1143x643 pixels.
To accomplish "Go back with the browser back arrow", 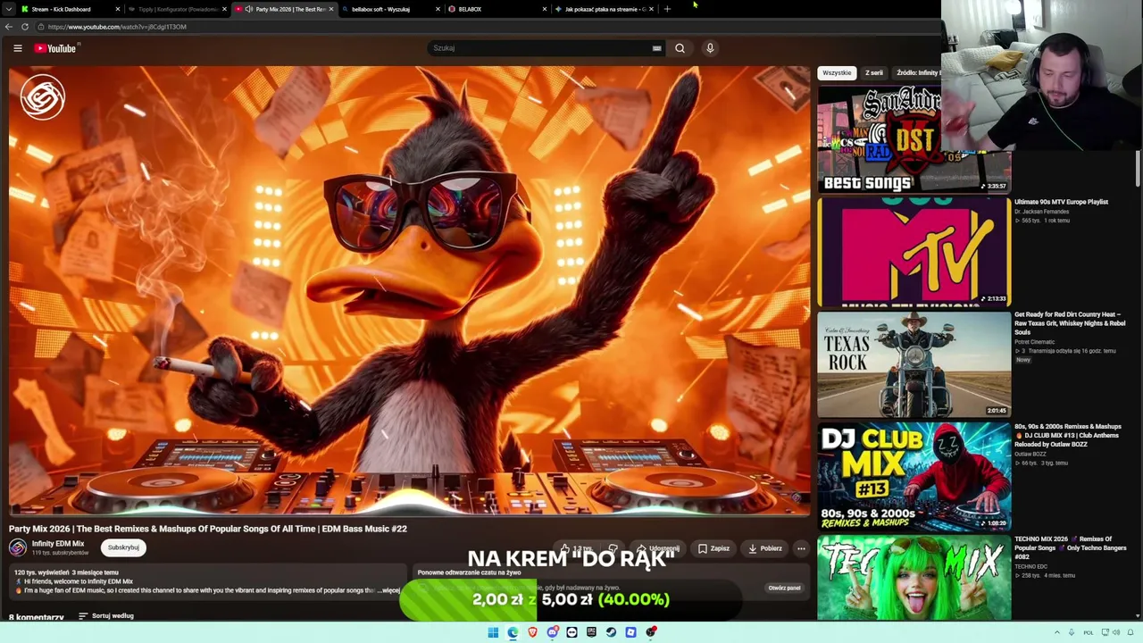I will pos(8,27).
